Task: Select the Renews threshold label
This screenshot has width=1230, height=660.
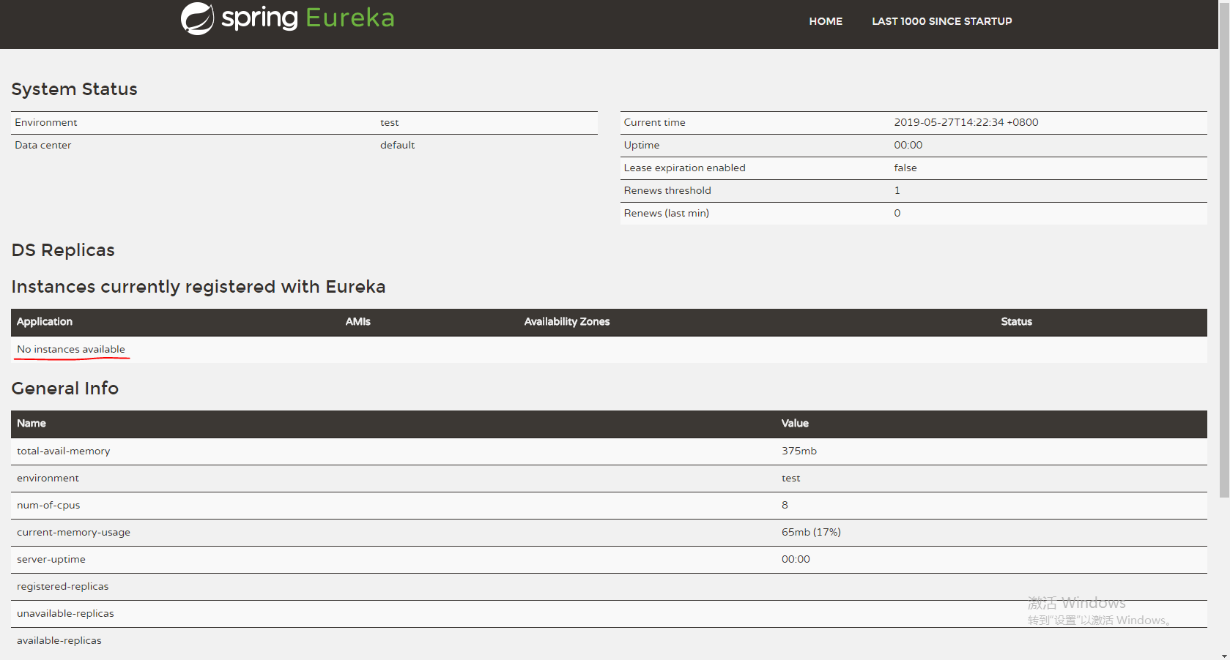Action: tap(667, 190)
